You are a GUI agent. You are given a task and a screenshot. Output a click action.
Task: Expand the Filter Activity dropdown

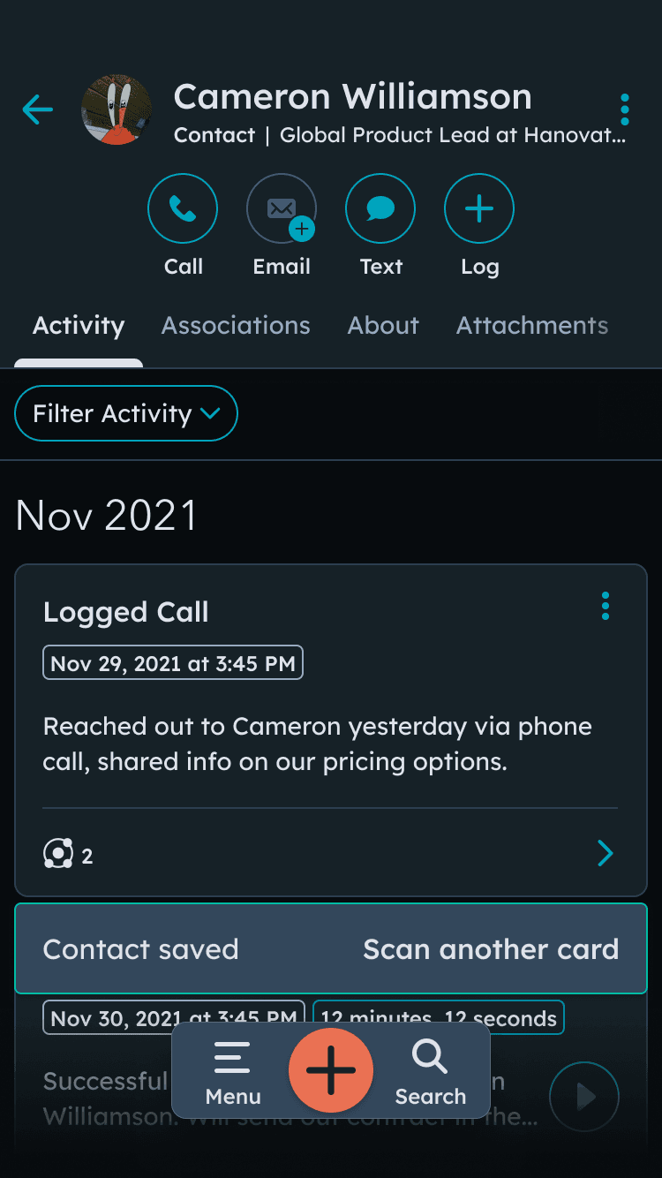pyautogui.click(x=126, y=413)
